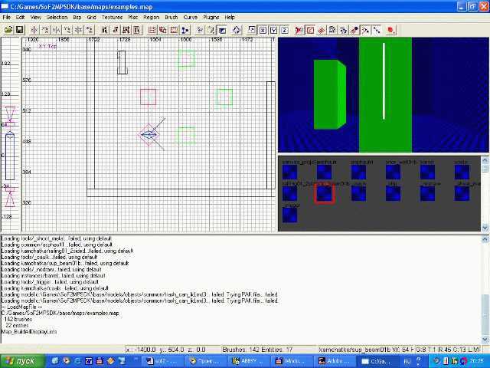This screenshot has width=490, height=368.
Task: Open the Windows Start button 'пуск'
Action: [21, 361]
